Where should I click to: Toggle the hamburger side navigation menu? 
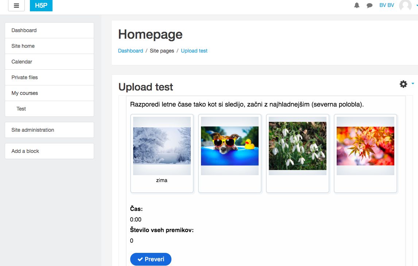pos(16,5)
